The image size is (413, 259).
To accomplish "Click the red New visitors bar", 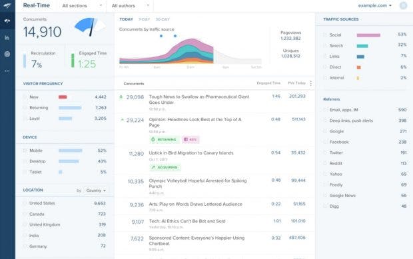I will [63, 97].
